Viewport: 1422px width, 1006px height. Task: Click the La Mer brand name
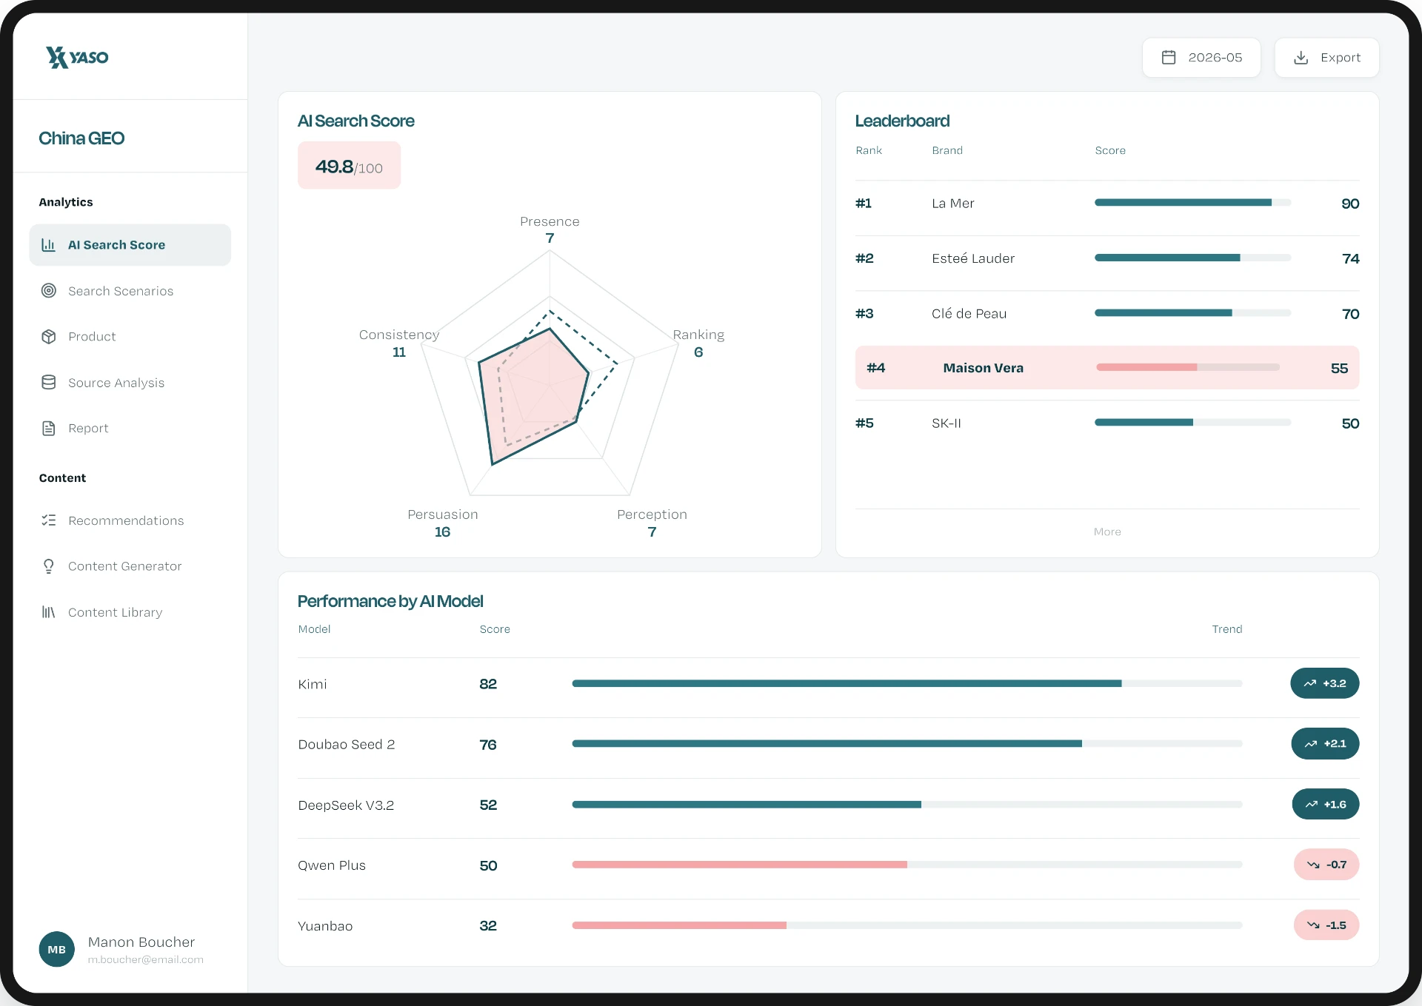tap(952, 204)
